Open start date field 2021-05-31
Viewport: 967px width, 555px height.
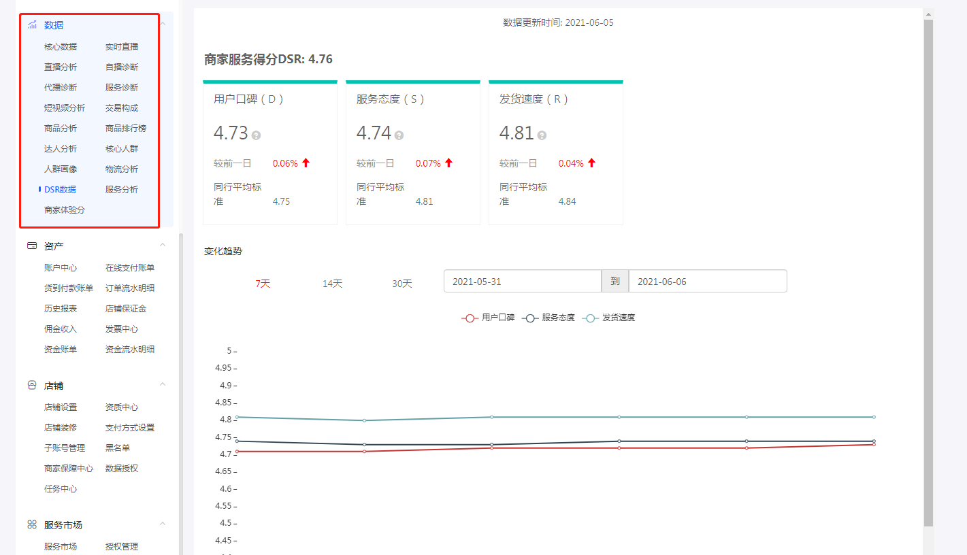[x=523, y=282]
